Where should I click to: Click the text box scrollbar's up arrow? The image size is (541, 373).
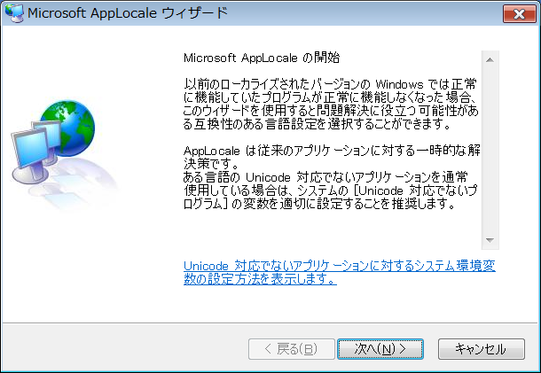[490, 60]
